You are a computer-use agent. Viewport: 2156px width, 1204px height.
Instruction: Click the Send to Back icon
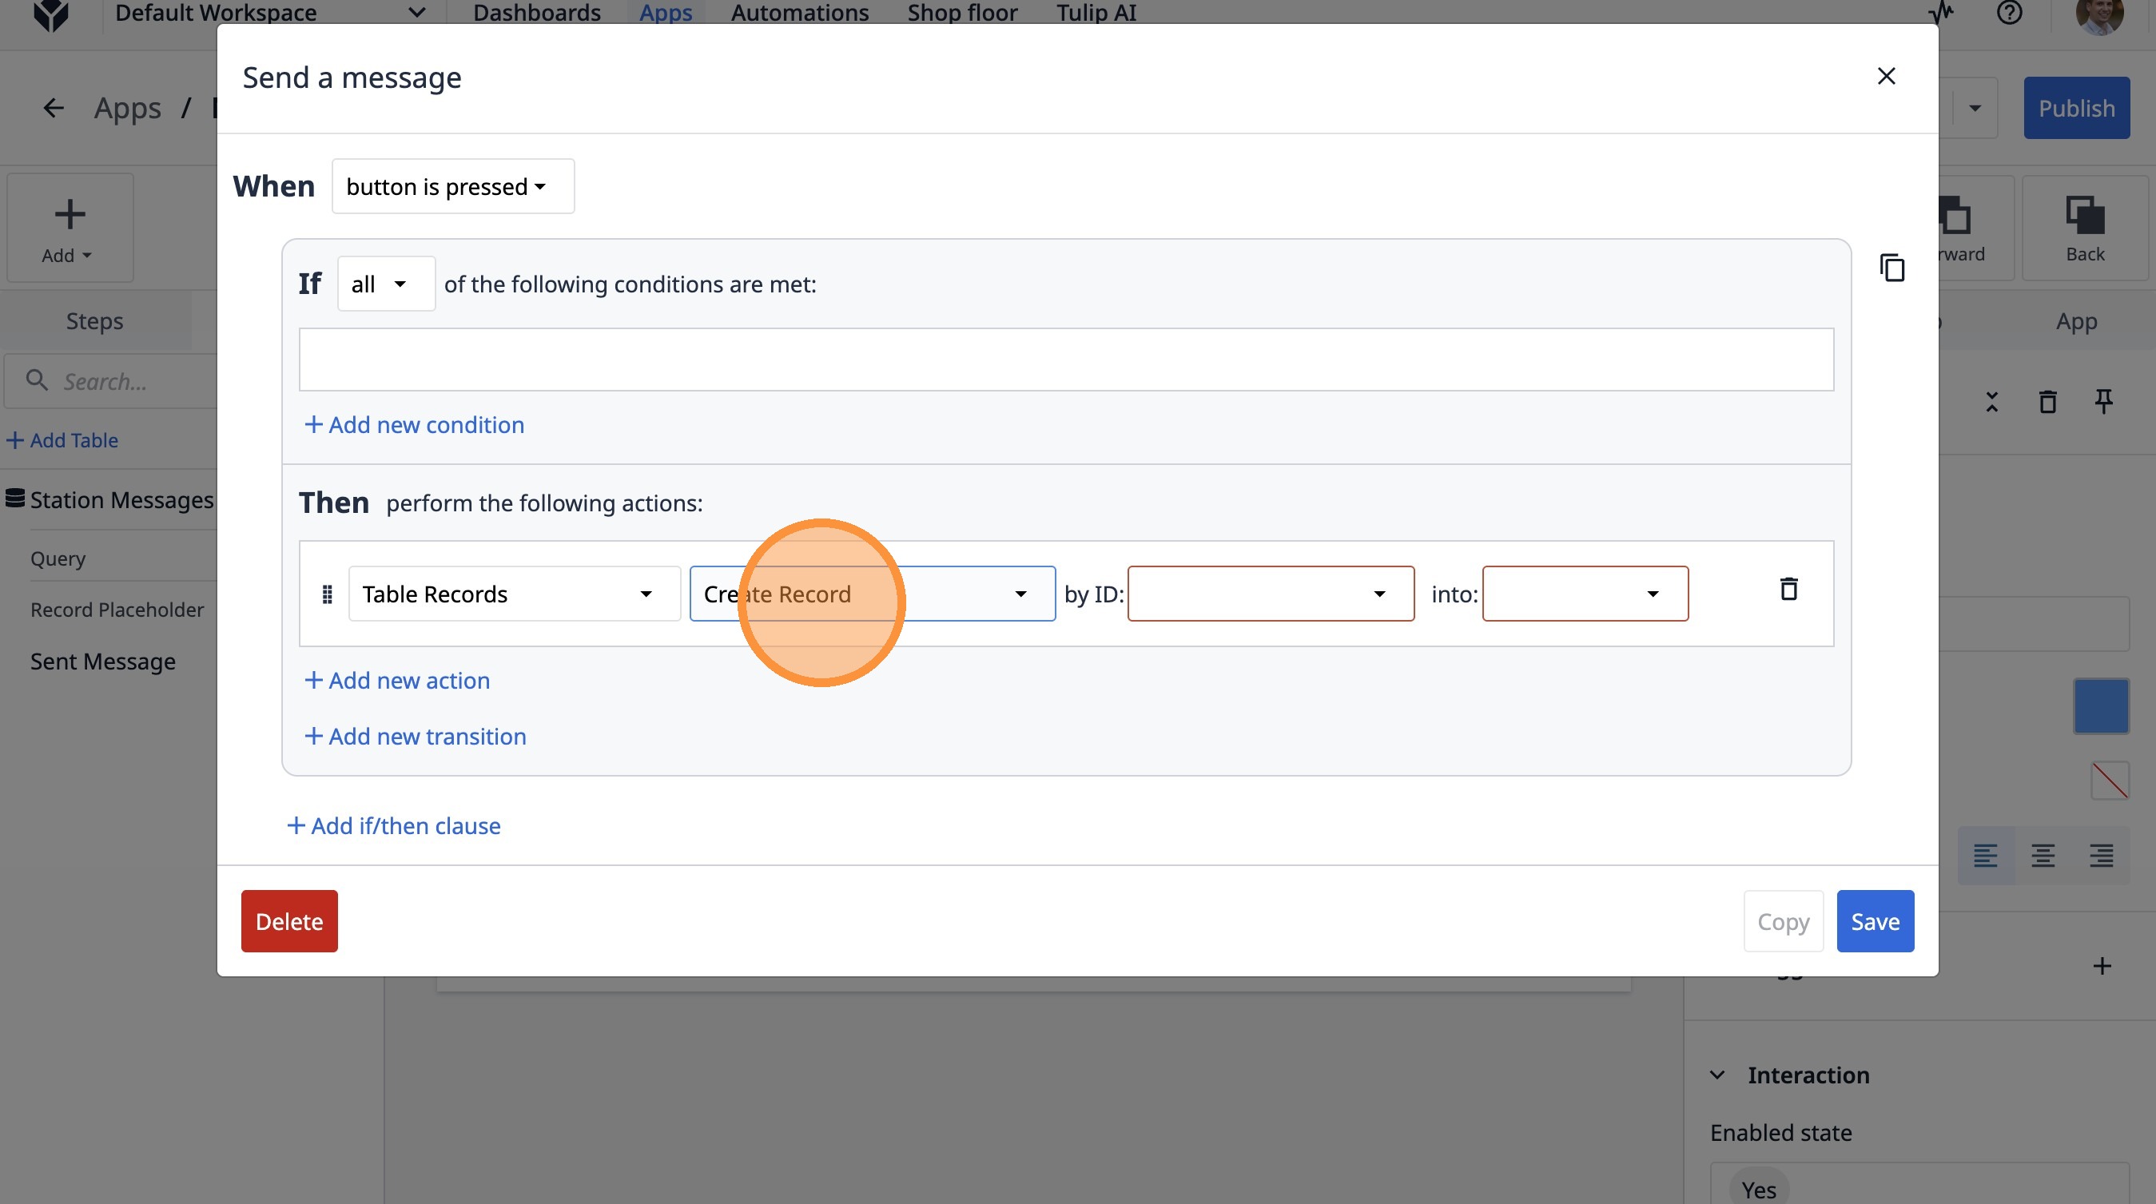click(2084, 228)
